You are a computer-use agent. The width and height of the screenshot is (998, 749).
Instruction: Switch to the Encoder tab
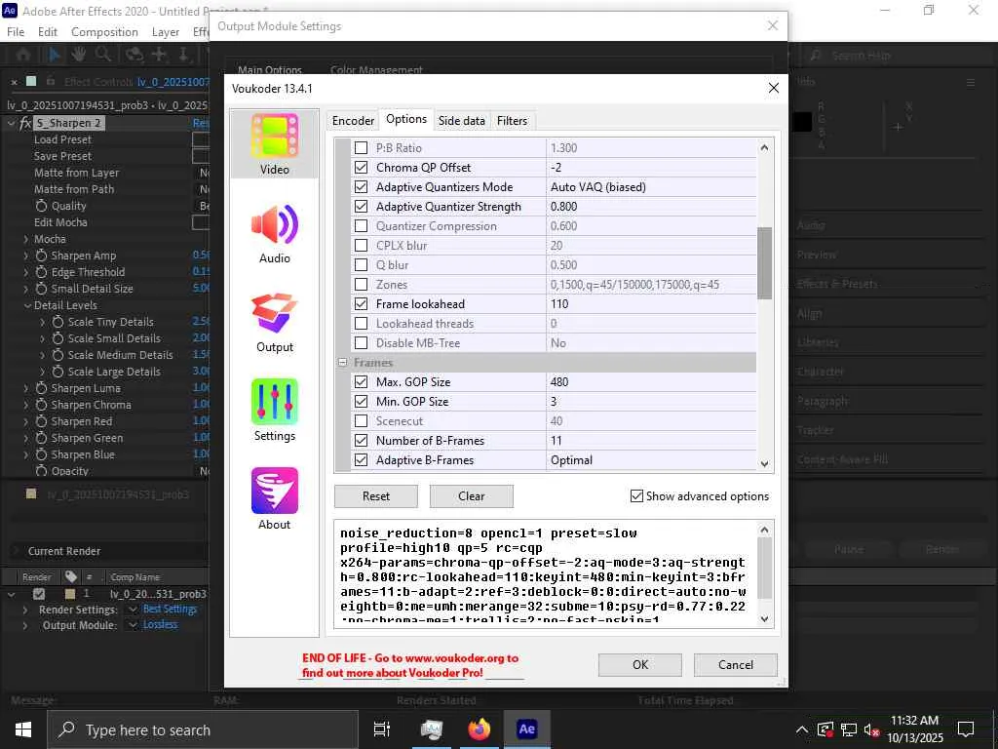[x=353, y=120]
